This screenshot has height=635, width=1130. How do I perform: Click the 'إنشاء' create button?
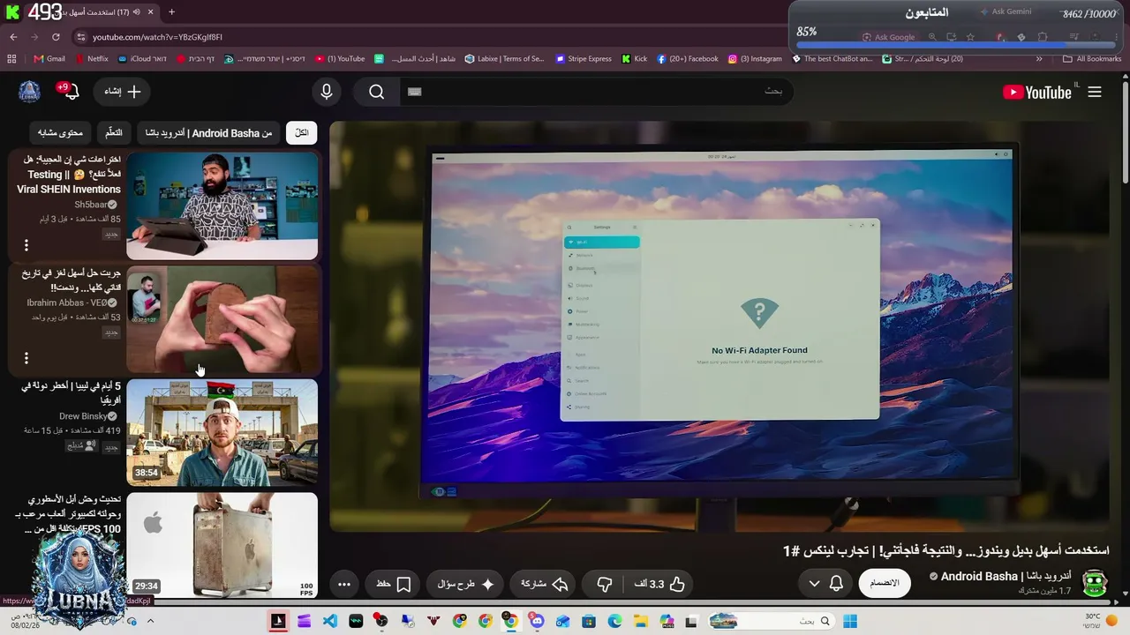[x=123, y=92]
